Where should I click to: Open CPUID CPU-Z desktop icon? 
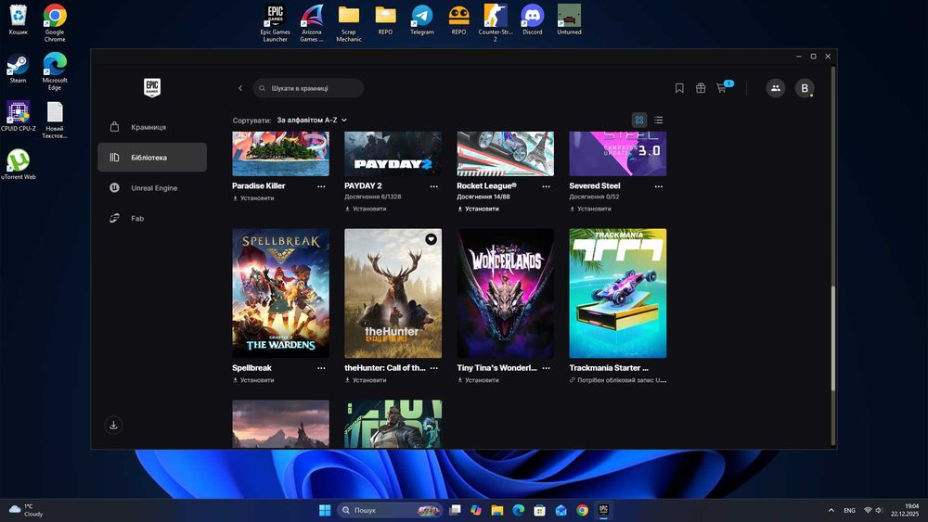[x=18, y=117]
